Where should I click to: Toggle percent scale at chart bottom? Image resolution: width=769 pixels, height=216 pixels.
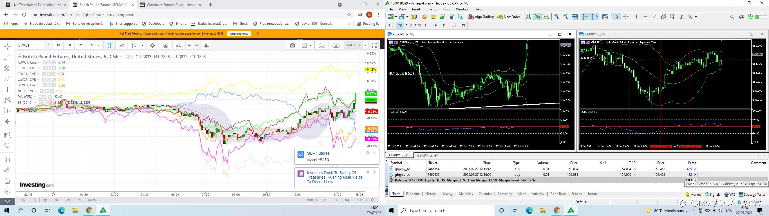[x=337, y=200]
